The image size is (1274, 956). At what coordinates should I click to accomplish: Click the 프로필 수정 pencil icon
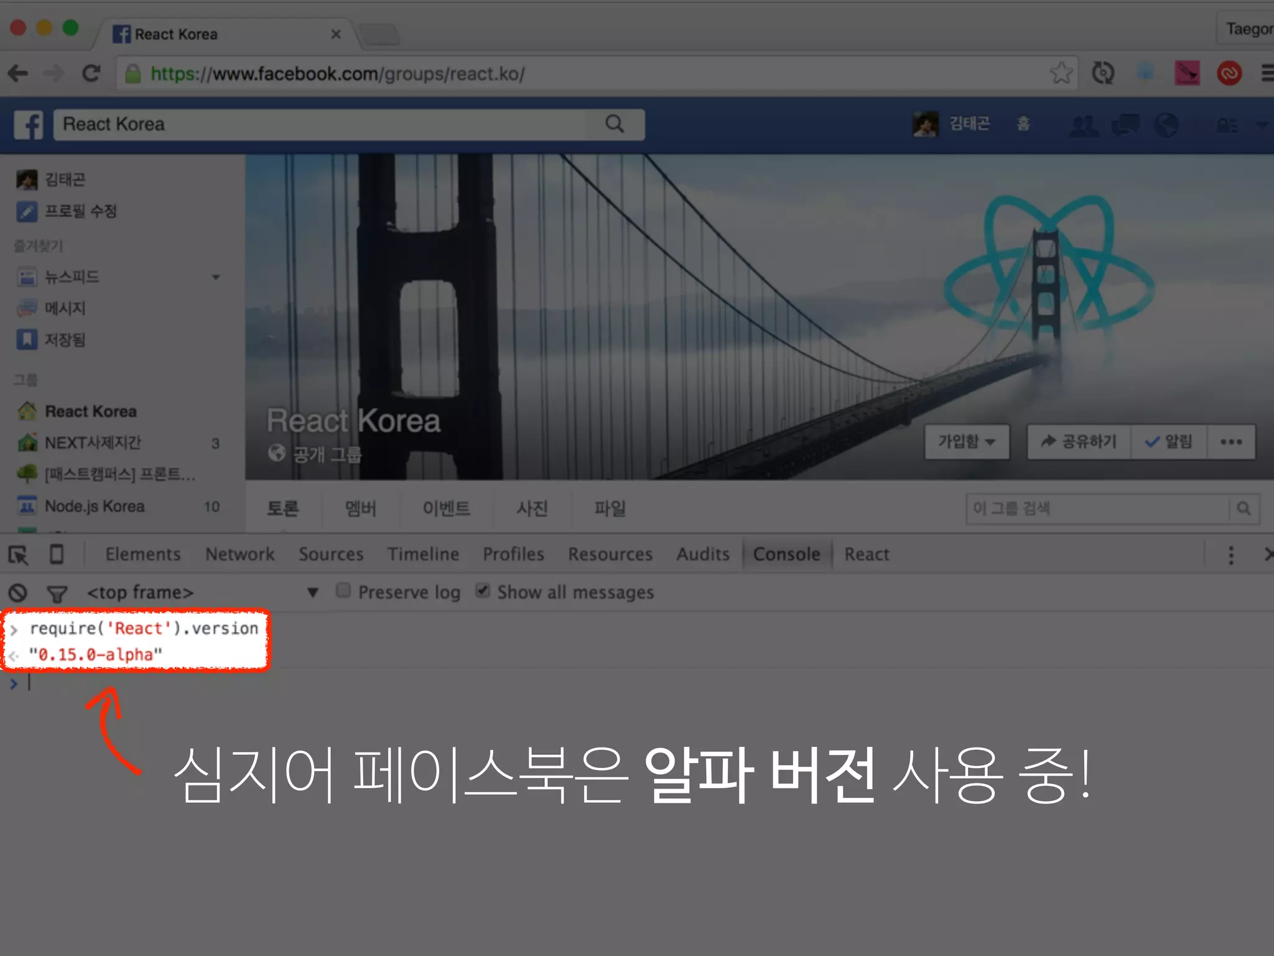[27, 212]
